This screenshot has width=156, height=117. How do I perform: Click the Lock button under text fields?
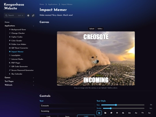pos(49,116)
